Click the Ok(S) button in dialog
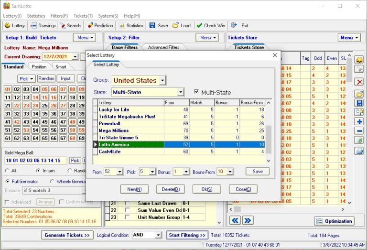 (x=206, y=189)
